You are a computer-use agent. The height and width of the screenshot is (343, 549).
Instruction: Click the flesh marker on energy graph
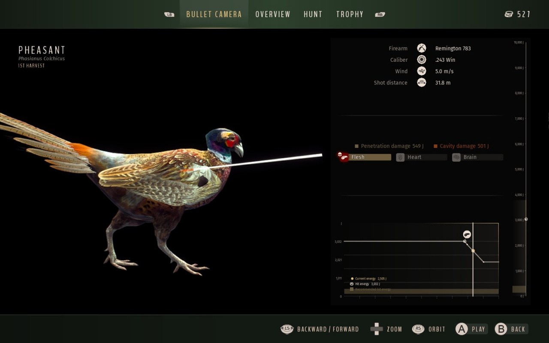click(467, 234)
